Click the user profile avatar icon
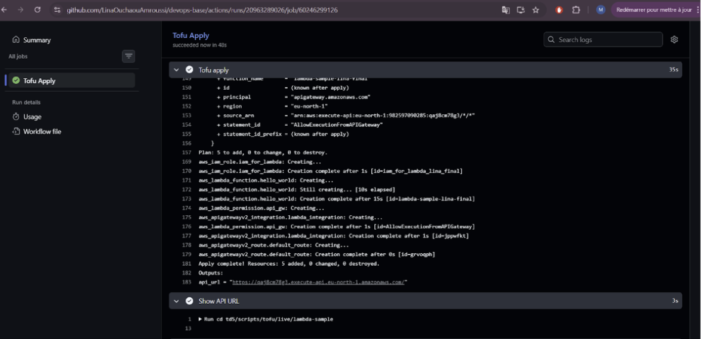Viewport: 702px width, 339px height. (x=600, y=10)
